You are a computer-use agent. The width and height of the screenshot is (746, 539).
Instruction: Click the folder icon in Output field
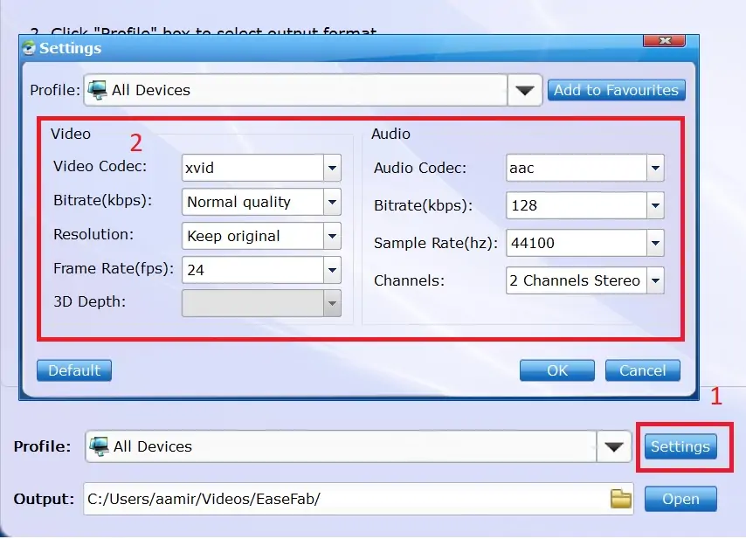tap(620, 499)
